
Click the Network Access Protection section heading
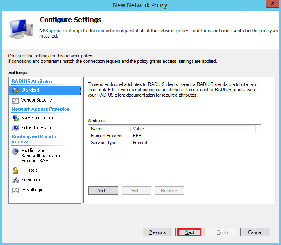click(40, 109)
